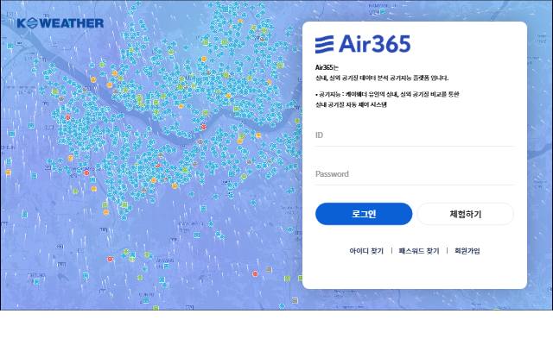
Task: Focus the ID input field
Action: coord(415,135)
